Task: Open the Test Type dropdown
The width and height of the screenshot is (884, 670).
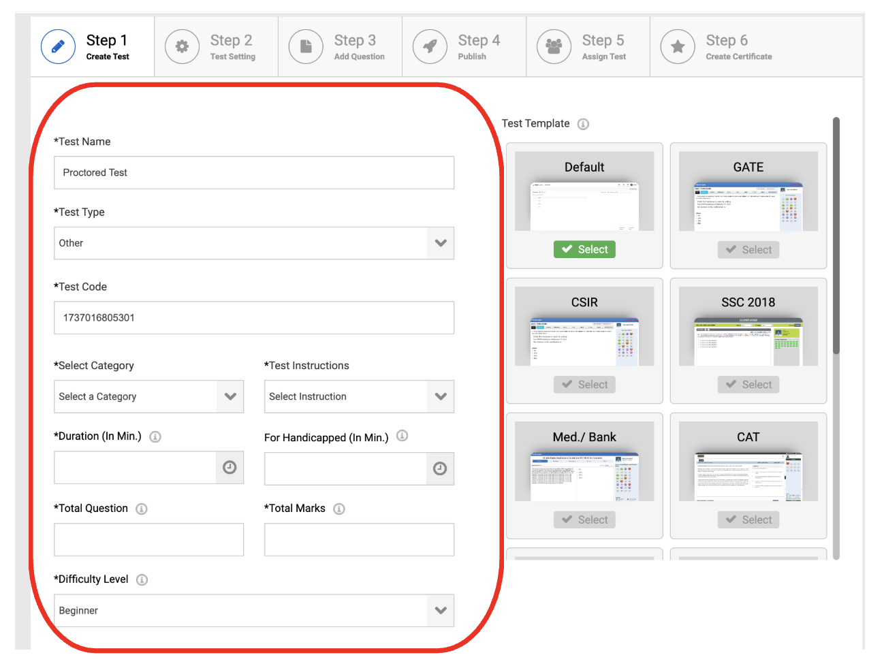Action: pos(254,243)
